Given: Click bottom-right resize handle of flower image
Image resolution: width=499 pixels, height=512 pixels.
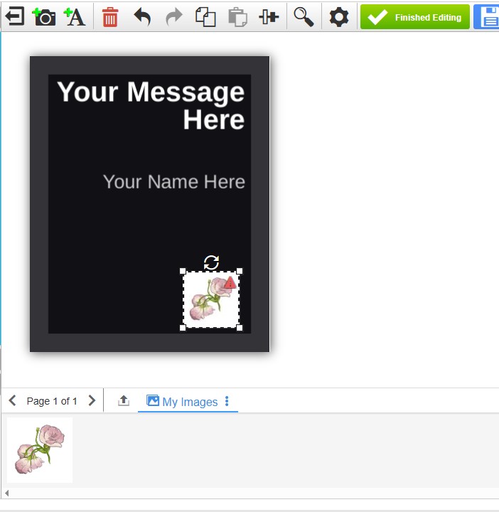Looking at the screenshot, I should (240, 328).
